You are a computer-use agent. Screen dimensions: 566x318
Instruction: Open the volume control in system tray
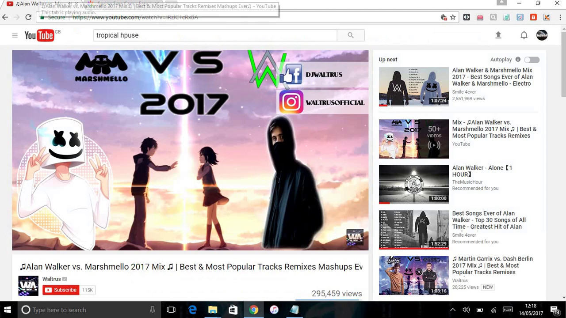466,310
